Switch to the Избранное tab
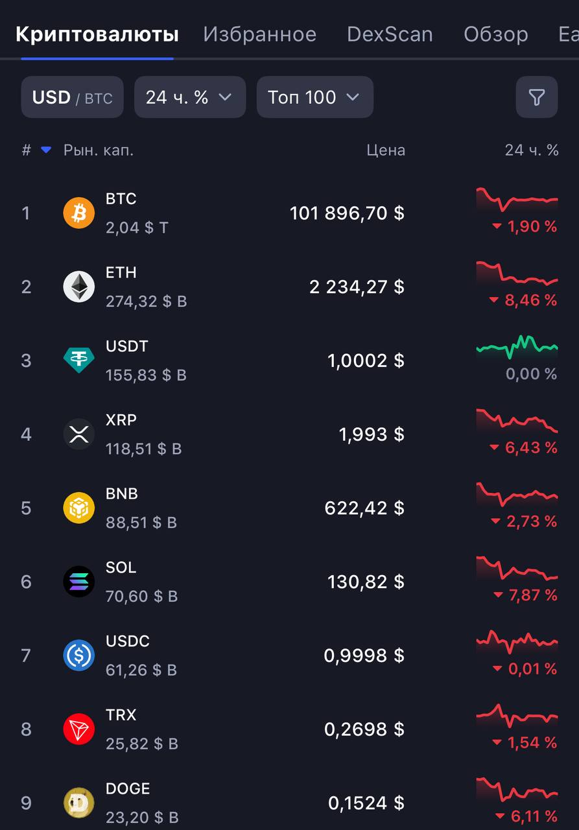Screen dimensions: 579x830 (260, 34)
